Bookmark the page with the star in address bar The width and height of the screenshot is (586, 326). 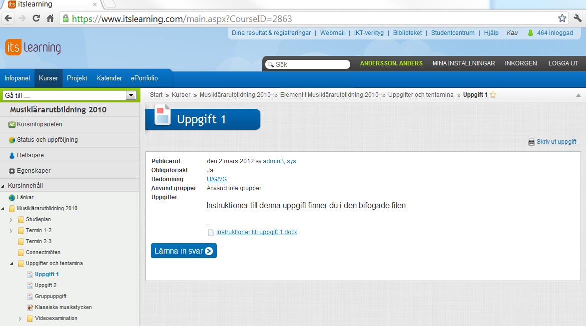pos(562,18)
